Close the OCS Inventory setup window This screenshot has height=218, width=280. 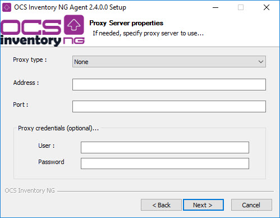[267, 7]
